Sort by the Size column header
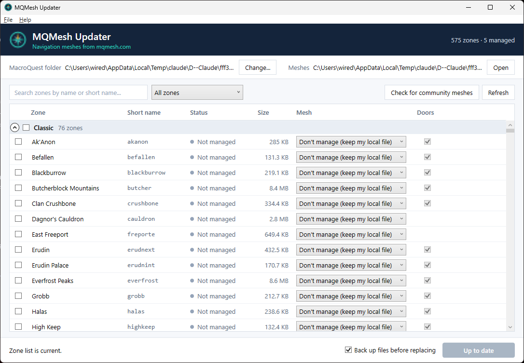The height and width of the screenshot is (363, 524). [263, 112]
